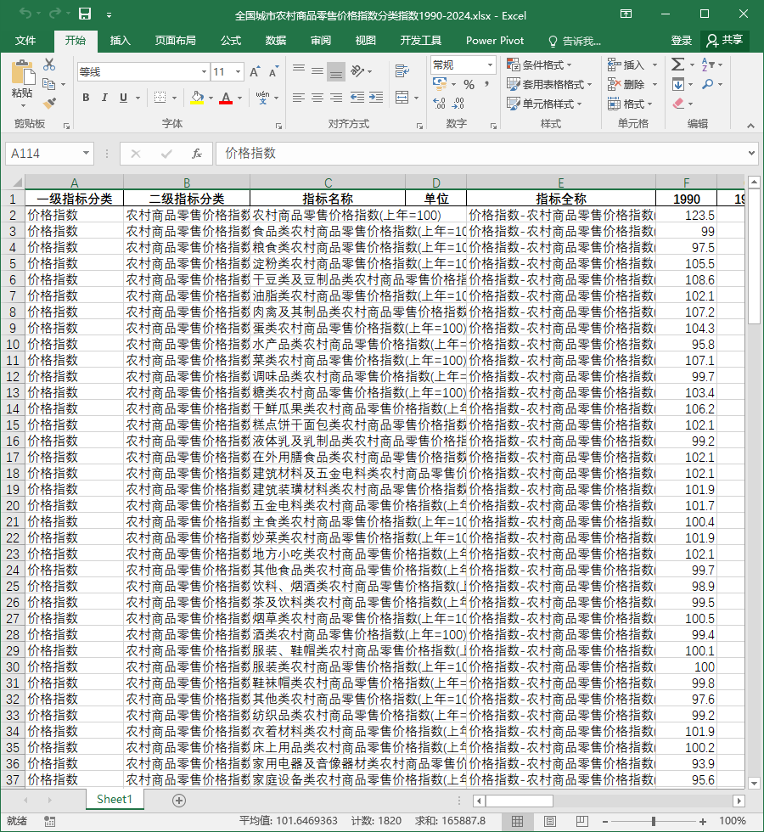Image resolution: width=764 pixels, height=832 pixels.
Task: Click the 共享 share button
Action: pyautogui.click(x=725, y=41)
